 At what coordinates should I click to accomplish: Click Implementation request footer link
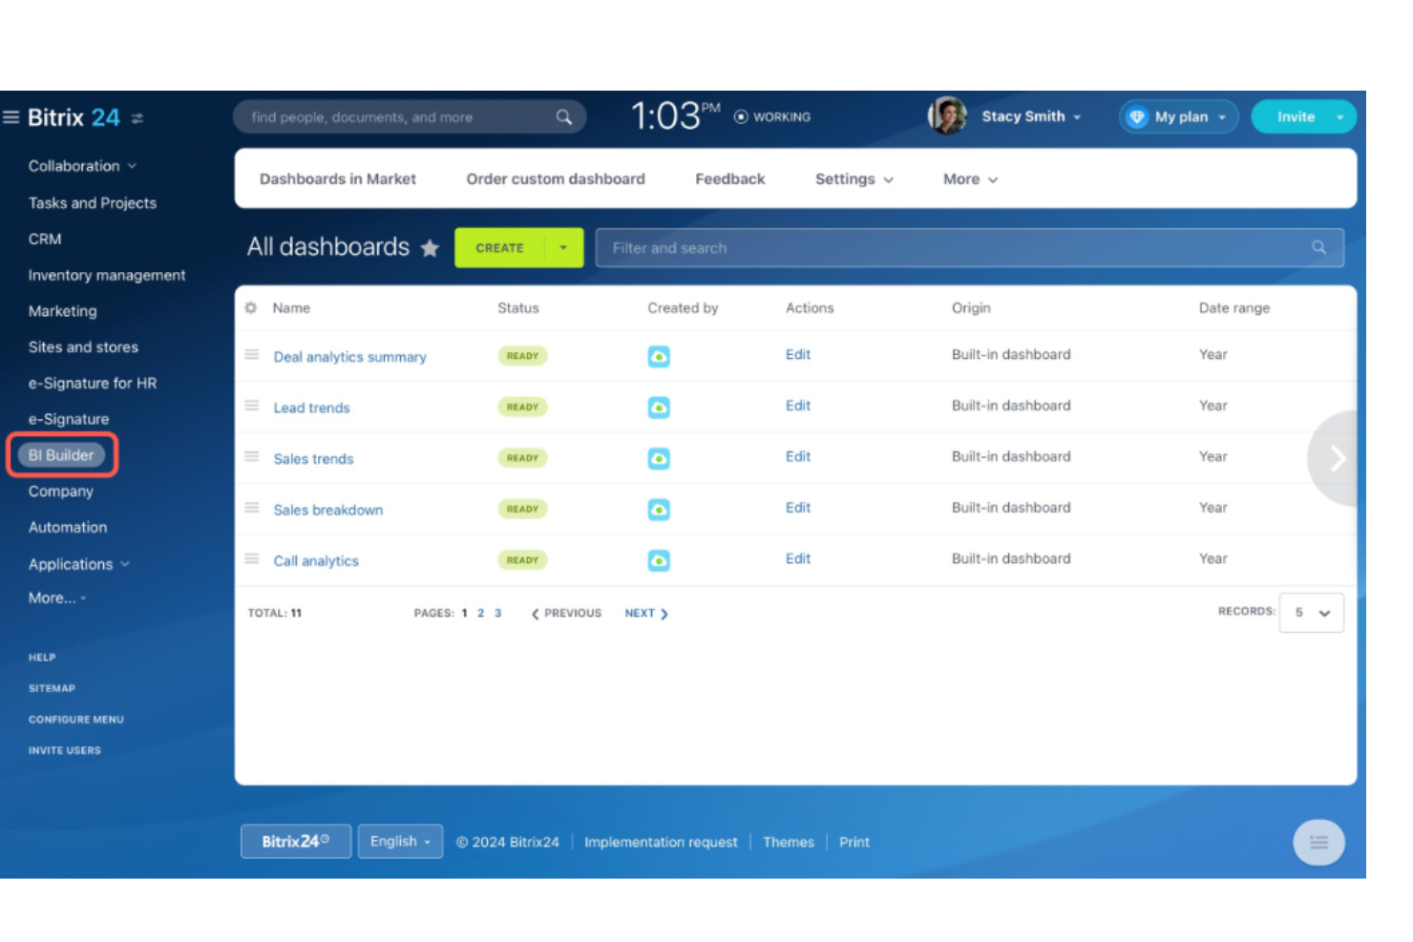click(661, 843)
